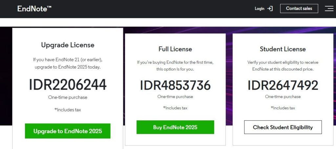Click the IDR4853736 price
This screenshot has height=149, width=336.
pyautogui.click(x=175, y=85)
